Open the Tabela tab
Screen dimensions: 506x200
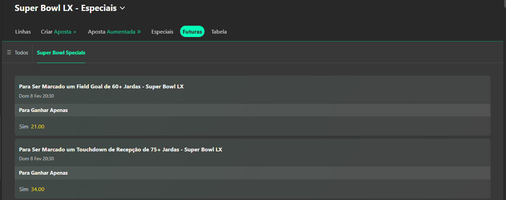[219, 32]
